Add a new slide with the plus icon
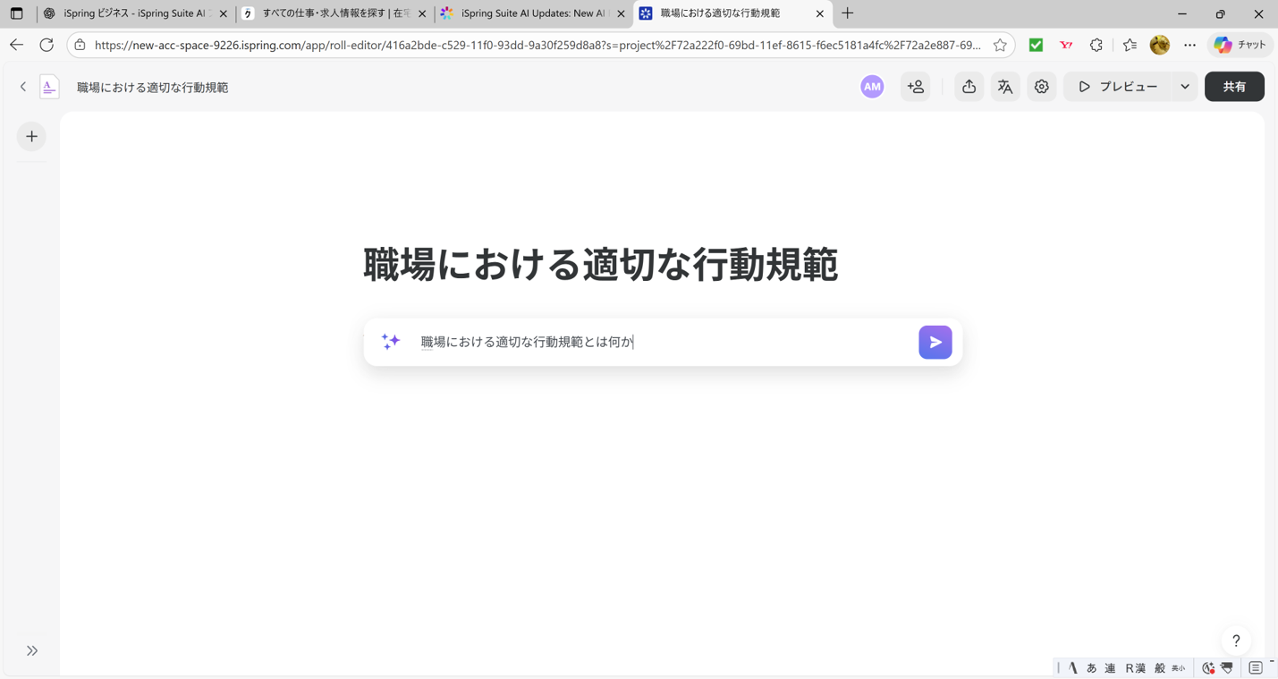Screen dimensions: 1278x679 tap(31, 136)
